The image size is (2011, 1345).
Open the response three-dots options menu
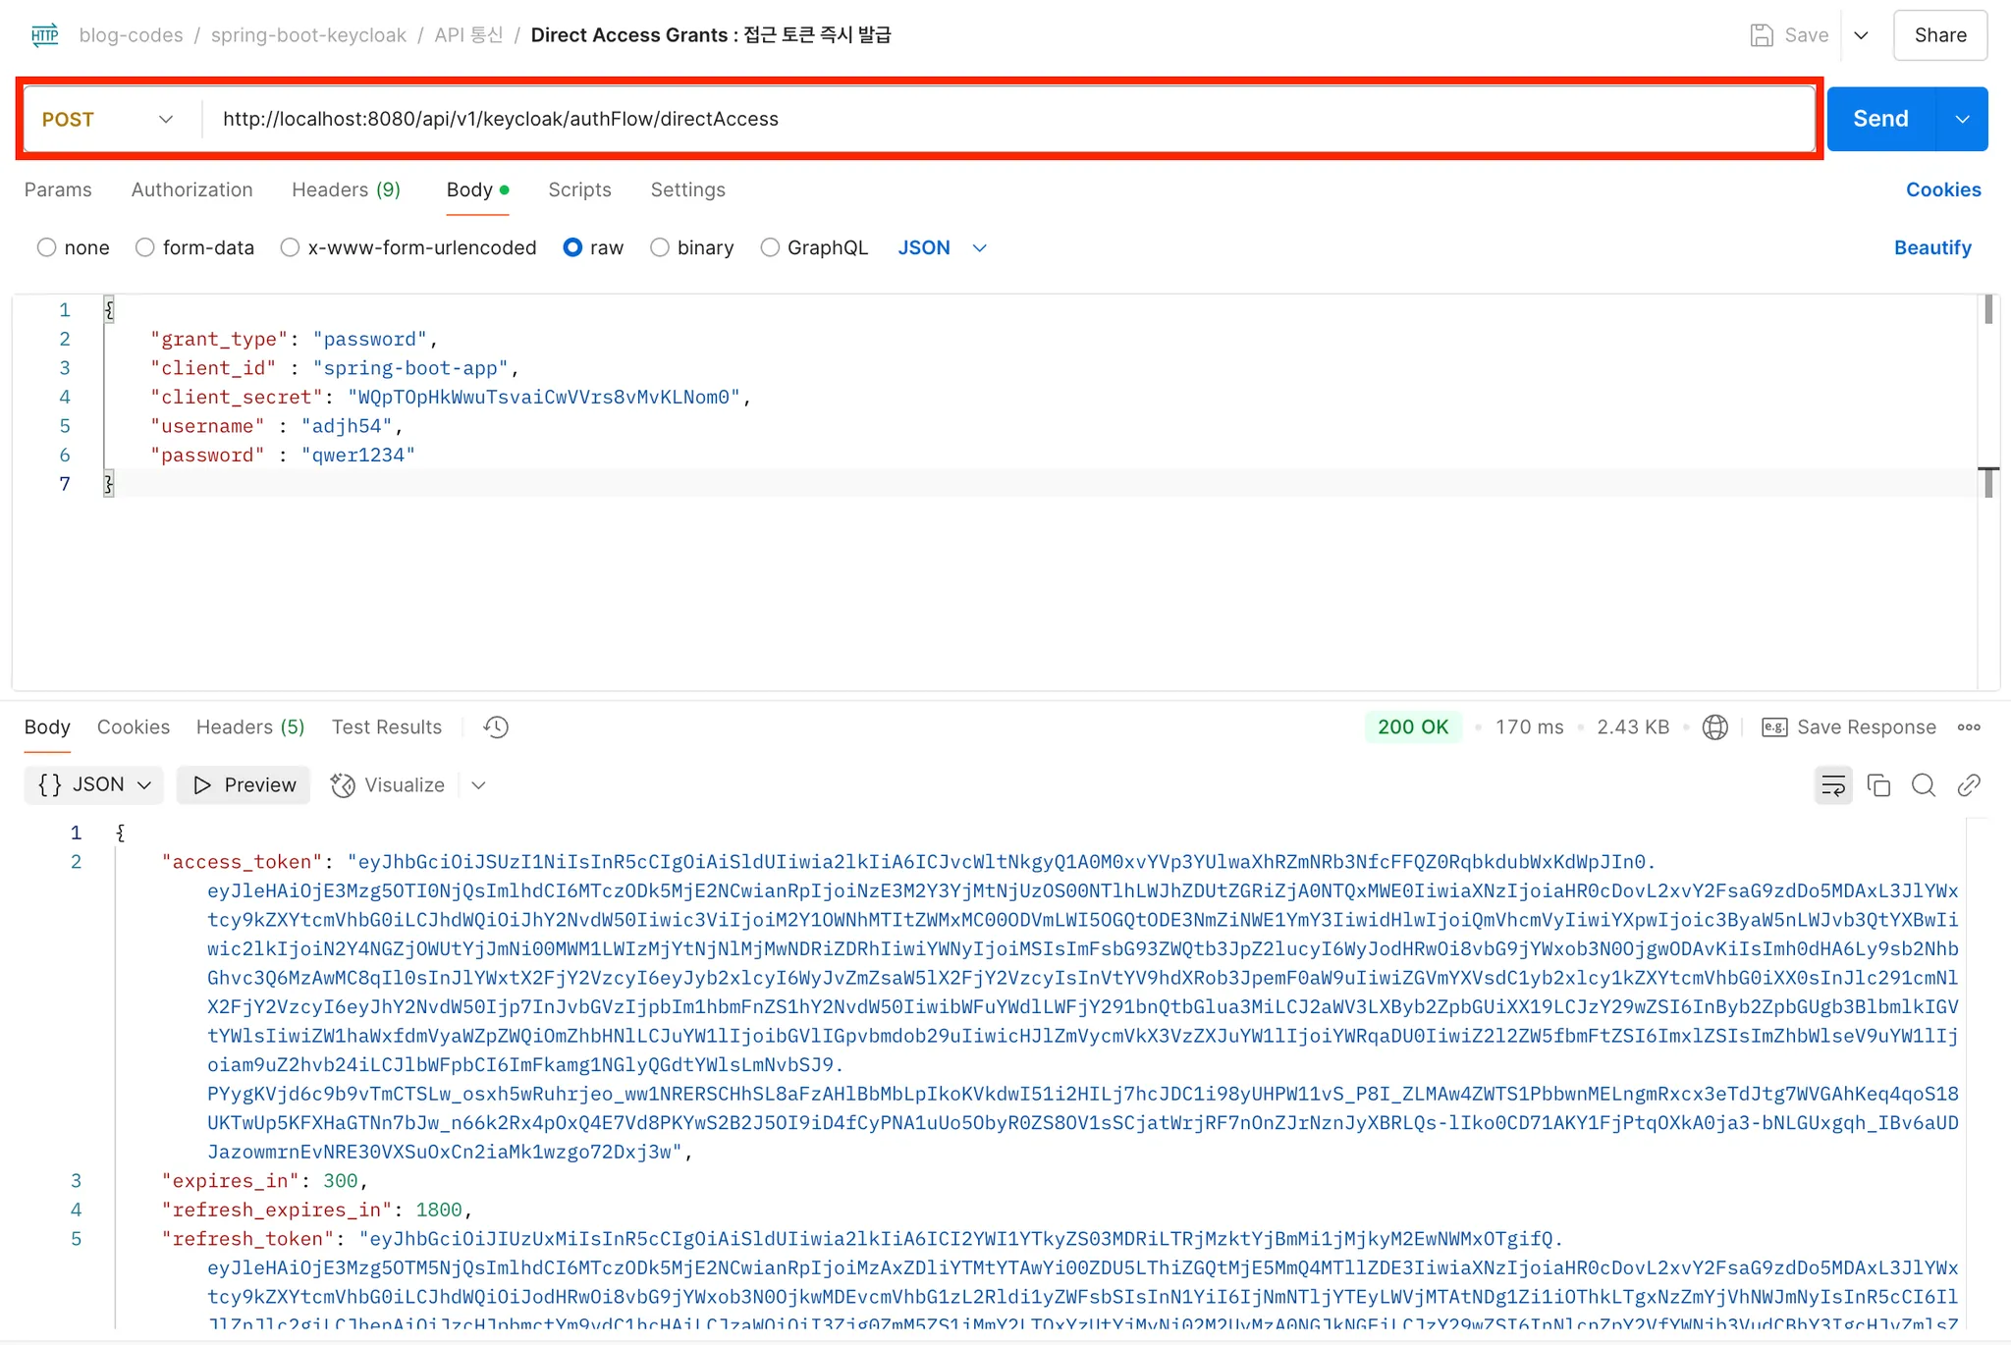pyautogui.click(x=1969, y=727)
